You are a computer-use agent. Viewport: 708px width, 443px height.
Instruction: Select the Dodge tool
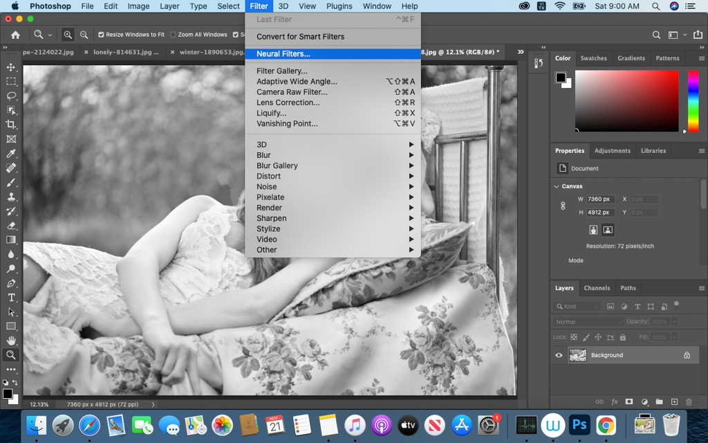tap(11, 269)
